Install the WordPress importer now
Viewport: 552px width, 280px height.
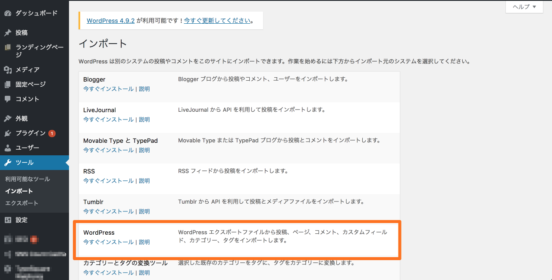tap(108, 242)
